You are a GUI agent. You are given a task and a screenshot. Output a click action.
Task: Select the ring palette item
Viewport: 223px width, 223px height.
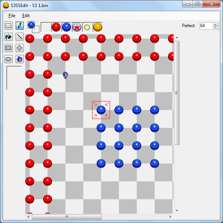[87, 27]
